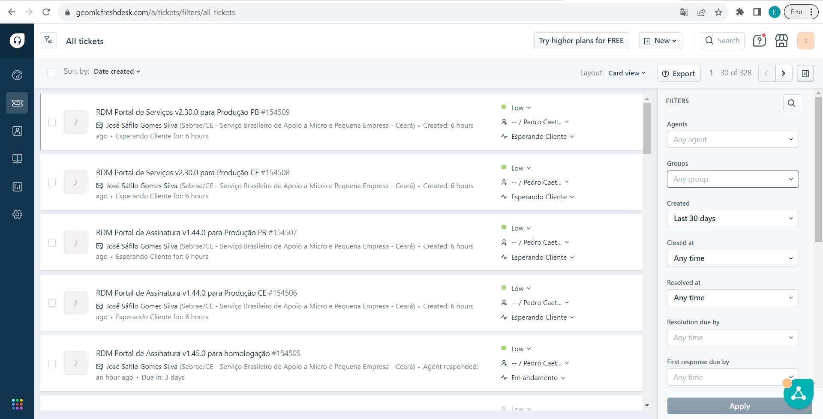Open the Resolved at Any time dropdown
Viewport: 823px width, 419px height.
[733, 298]
